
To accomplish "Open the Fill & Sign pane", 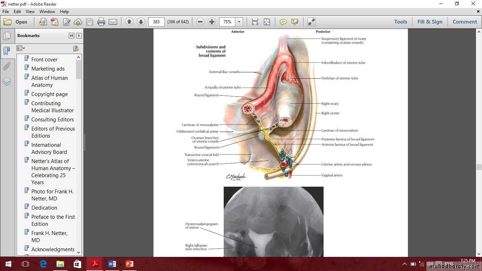I will [429, 22].
